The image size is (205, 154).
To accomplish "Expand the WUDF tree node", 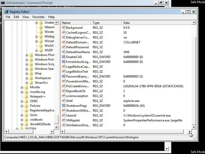I will [x=36, y=51].
